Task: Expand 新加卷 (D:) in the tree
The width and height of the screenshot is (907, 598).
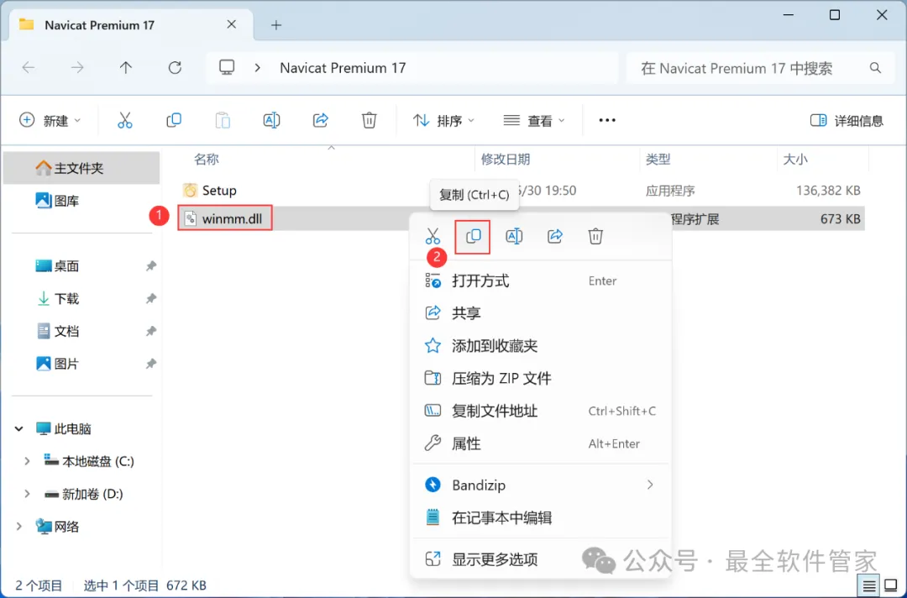Action: pyautogui.click(x=27, y=493)
